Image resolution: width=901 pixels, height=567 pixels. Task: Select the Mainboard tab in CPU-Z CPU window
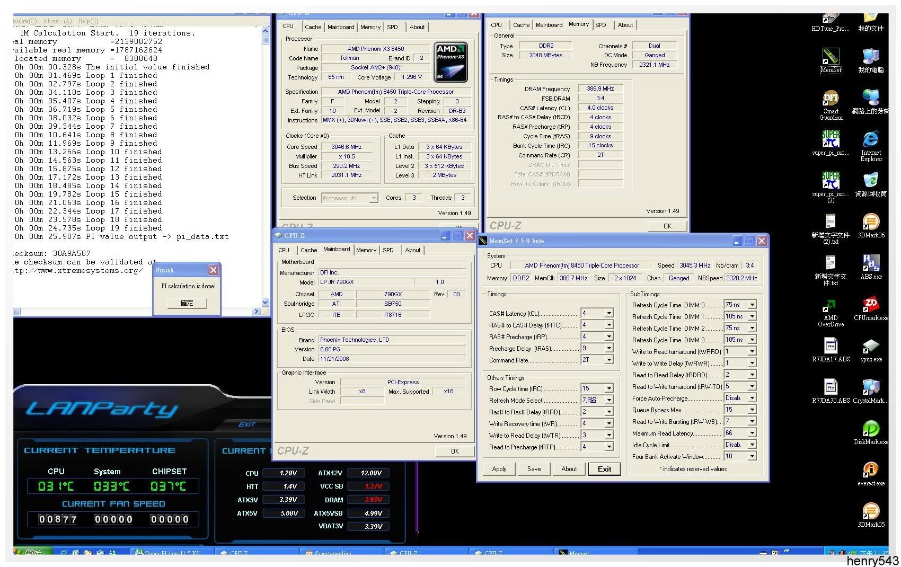[341, 27]
